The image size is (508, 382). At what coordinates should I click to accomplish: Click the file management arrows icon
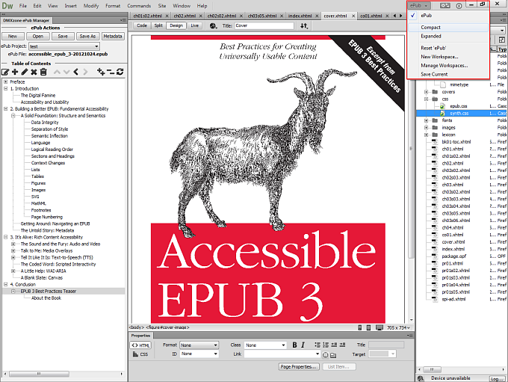coord(304,25)
